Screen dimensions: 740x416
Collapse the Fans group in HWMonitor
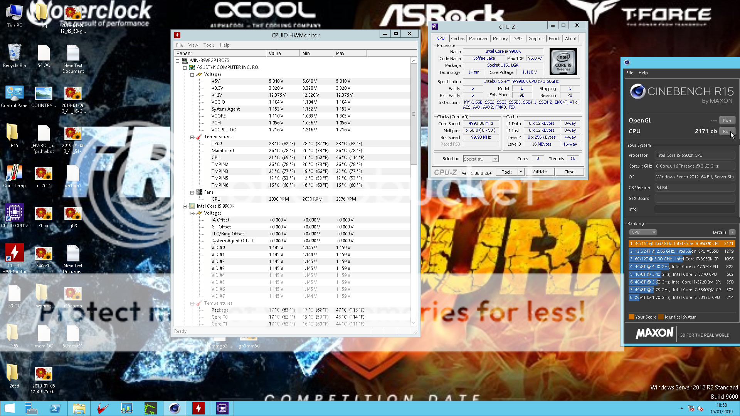(192, 192)
